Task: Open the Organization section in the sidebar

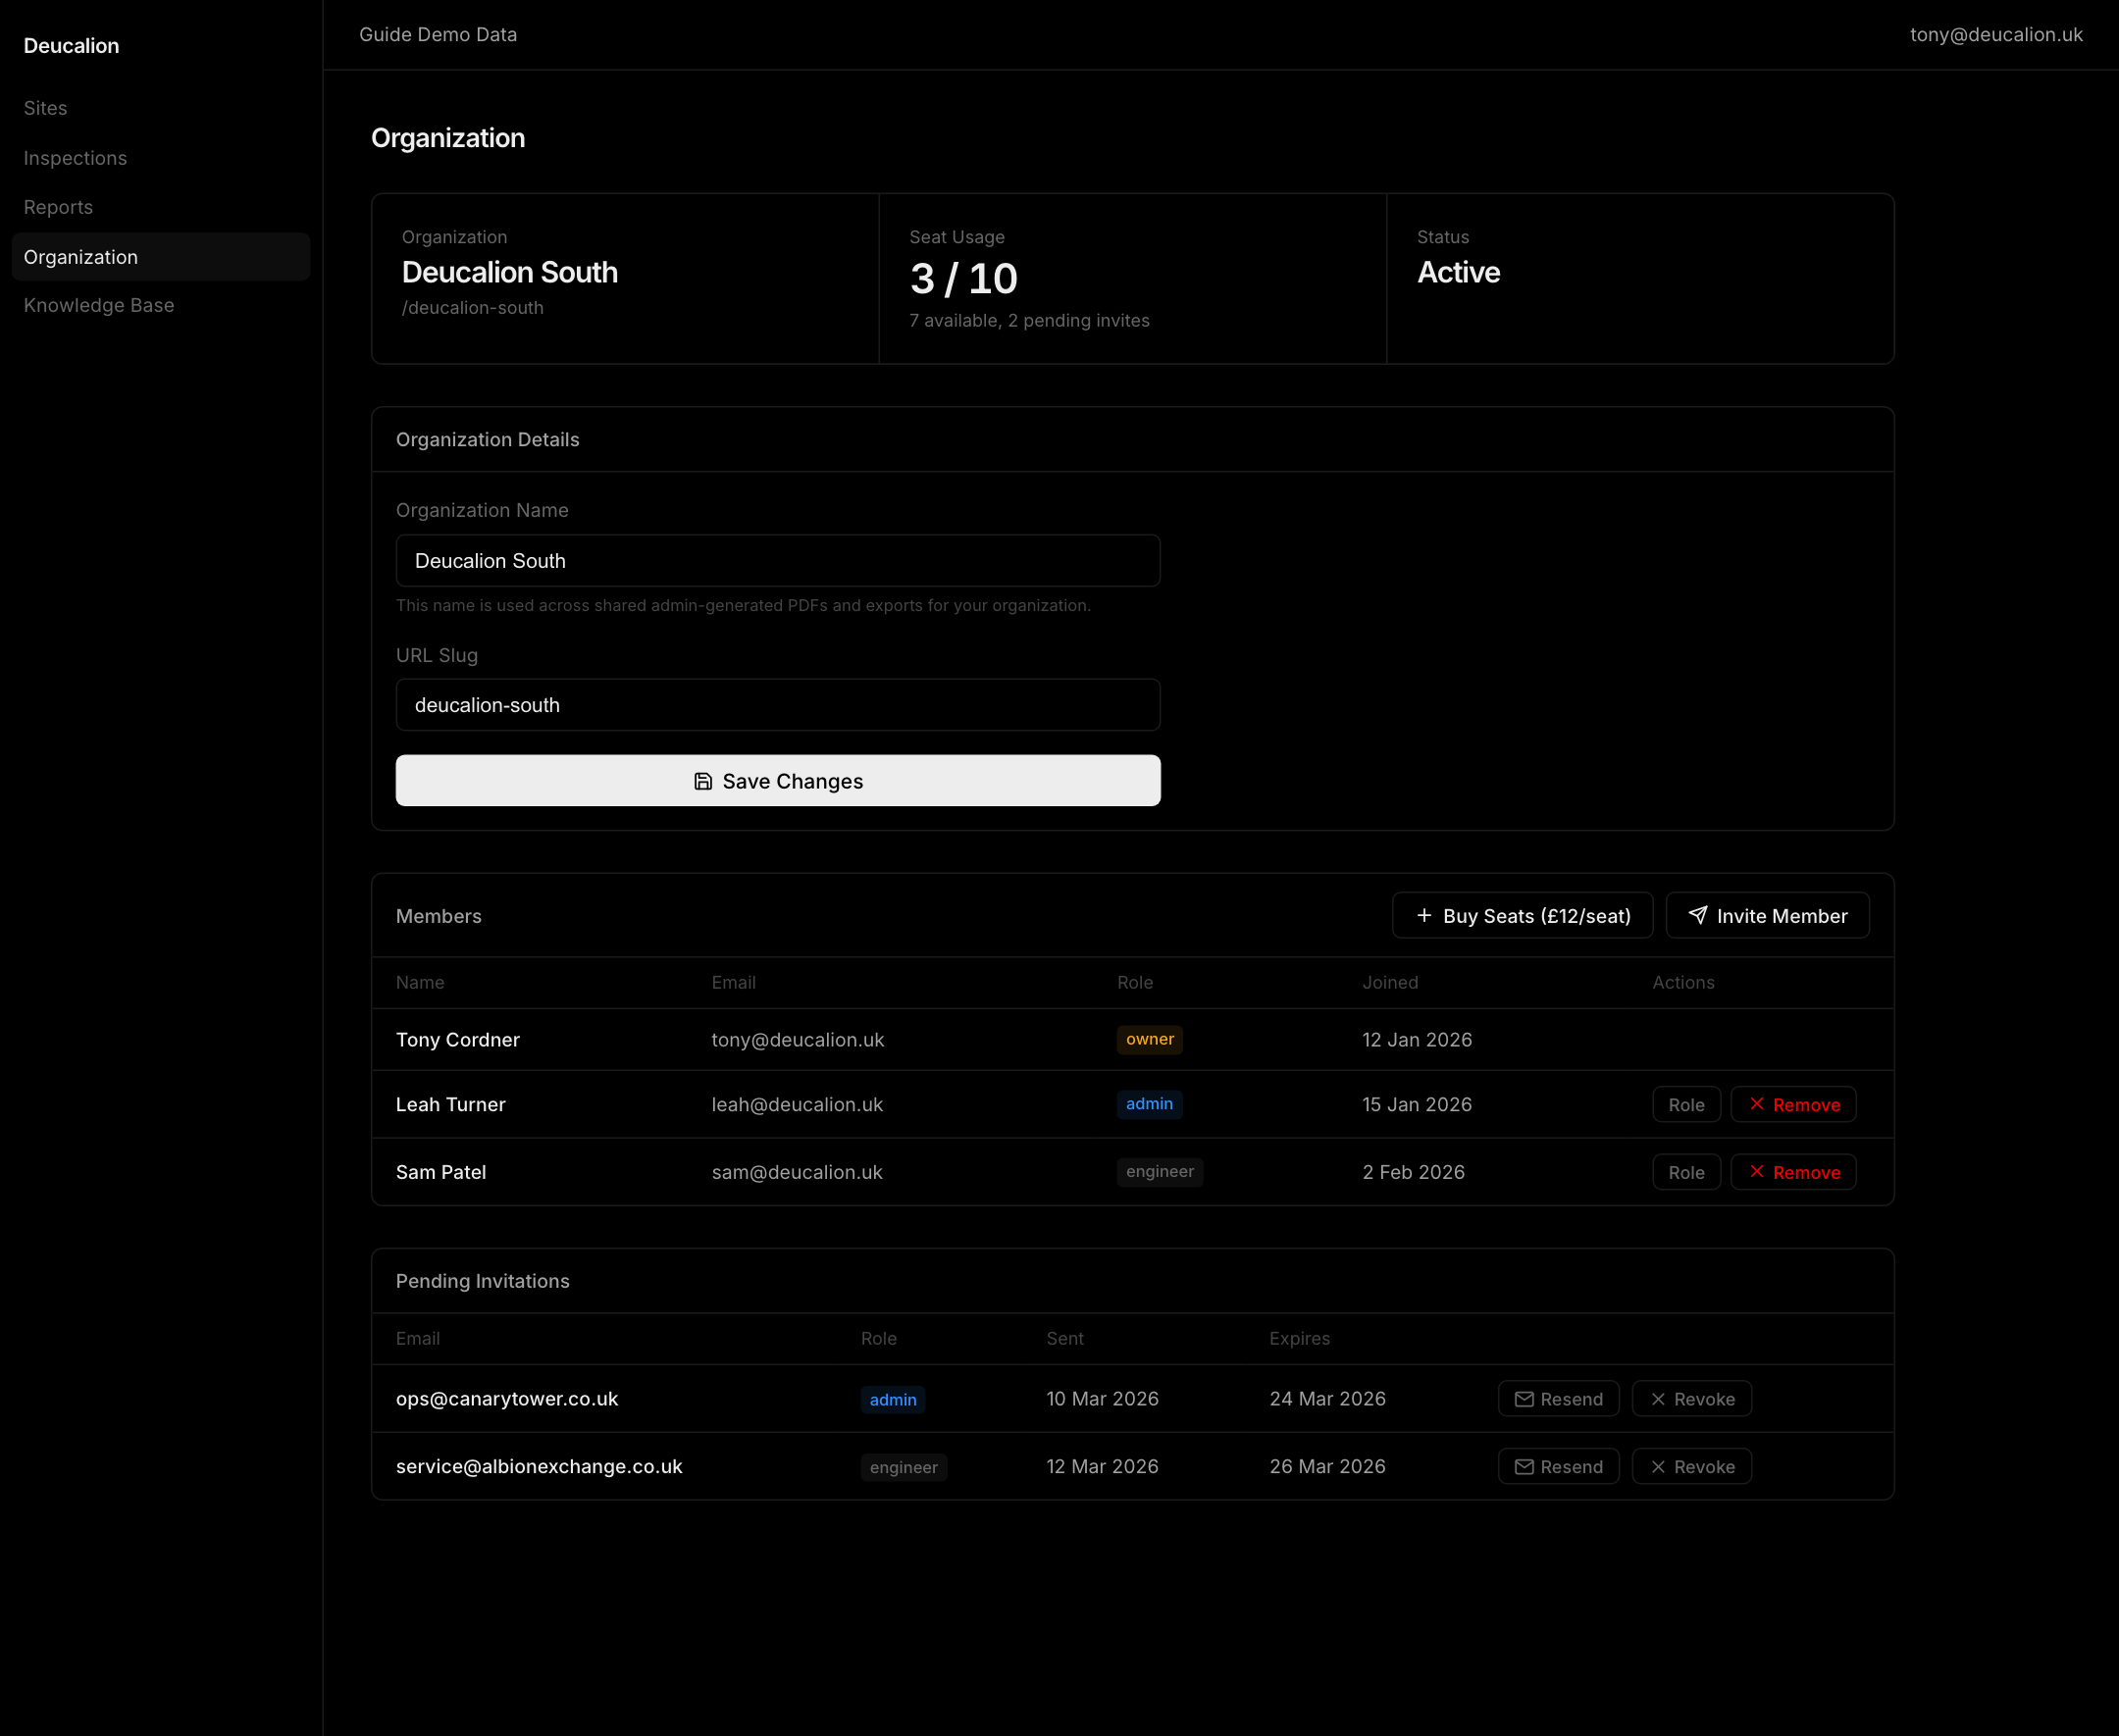Action: [x=81, y=256]
